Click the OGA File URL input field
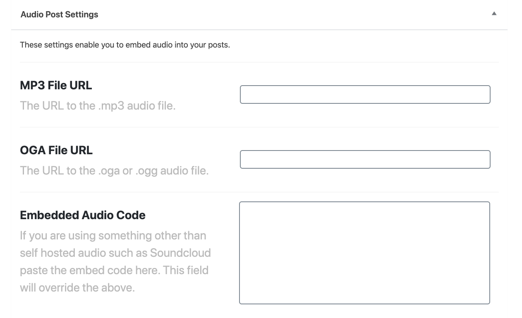 [364, 159]
